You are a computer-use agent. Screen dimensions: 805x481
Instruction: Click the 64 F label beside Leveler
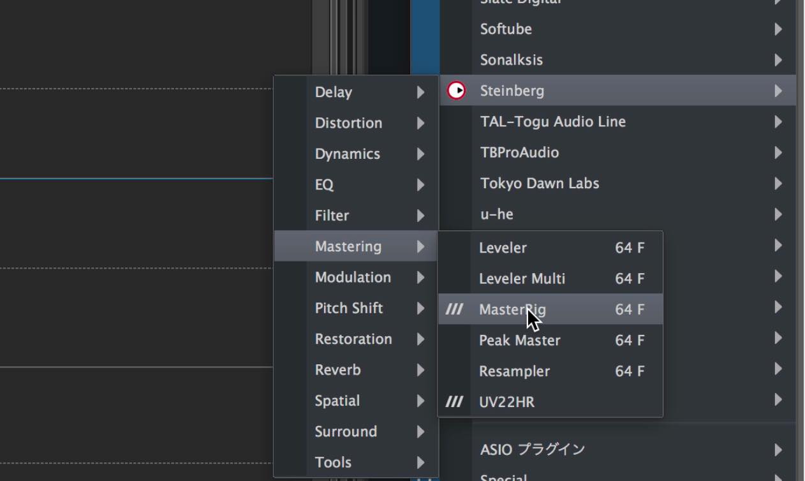[630, 248]
